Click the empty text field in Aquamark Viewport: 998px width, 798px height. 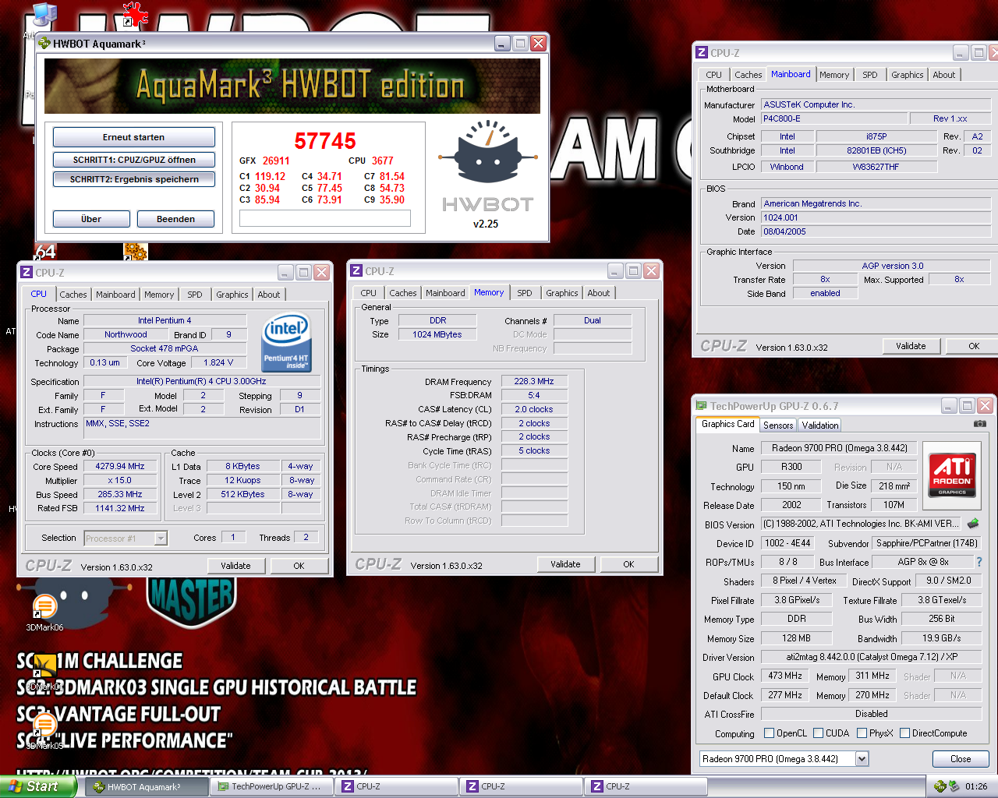tap(325, 218)
